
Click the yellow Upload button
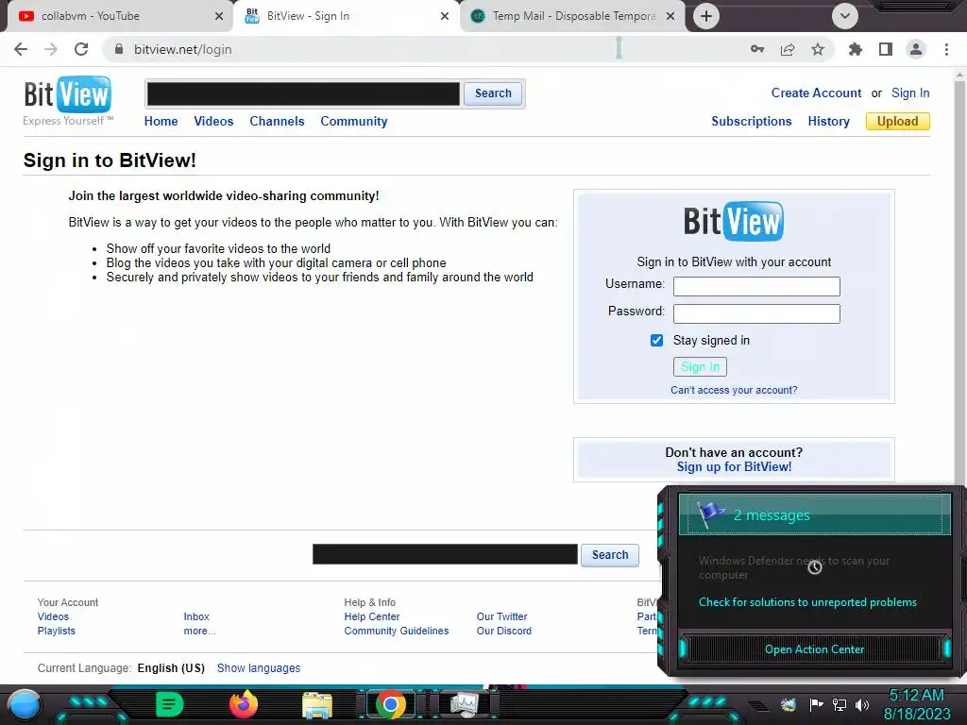[x=897, y=122]
